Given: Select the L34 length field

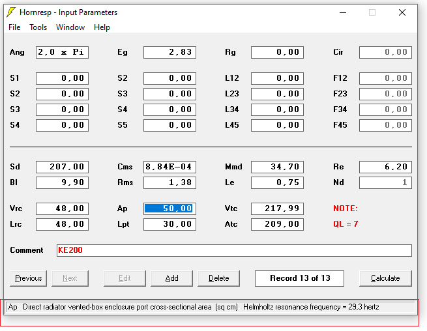Looking at the screenshot, I should tap(277, 109).
